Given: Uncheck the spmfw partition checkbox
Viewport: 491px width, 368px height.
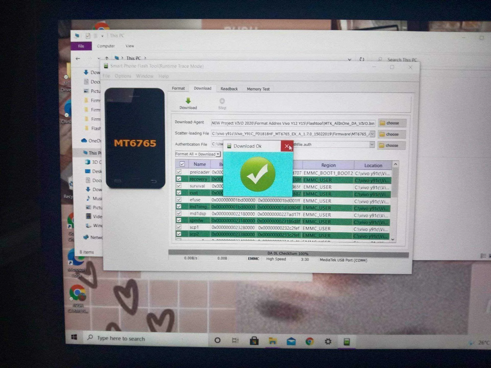Looking at the screenshot, I should (179, 220).
